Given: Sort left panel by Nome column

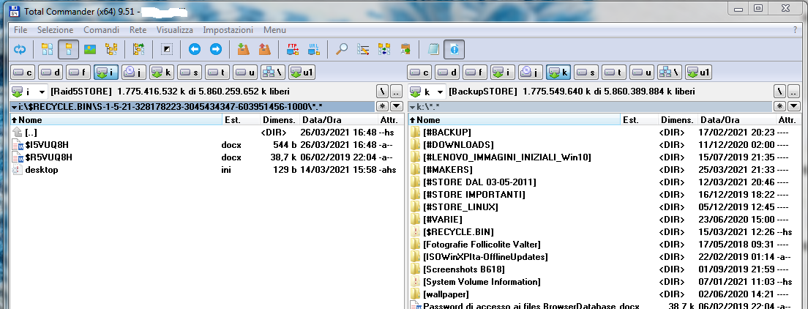Looking at the screenshot, I should point(116,120).
